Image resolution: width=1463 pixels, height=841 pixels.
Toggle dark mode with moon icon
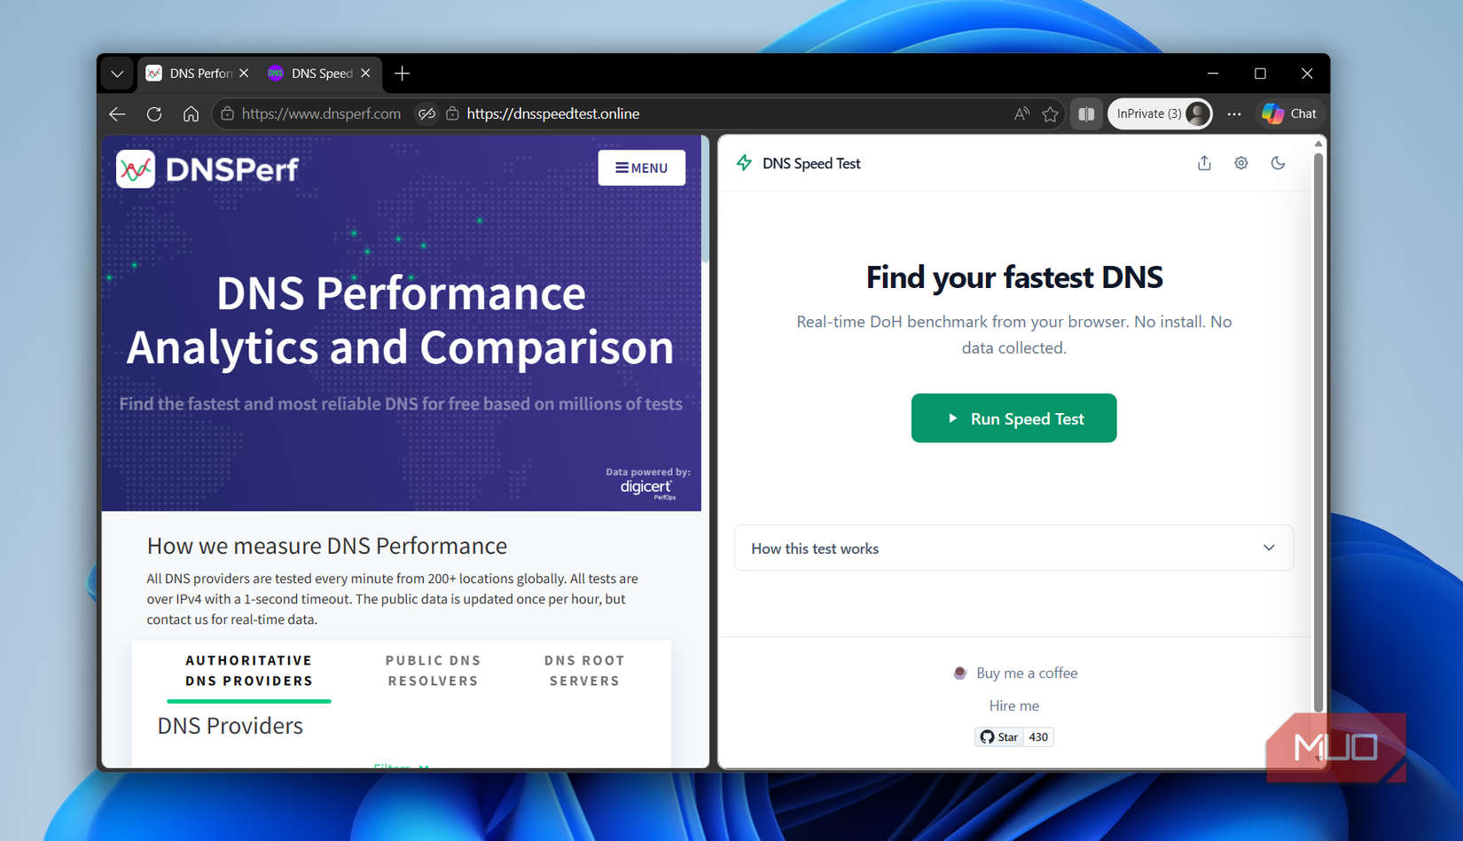pyautogui.click(x=1278, y=163)
